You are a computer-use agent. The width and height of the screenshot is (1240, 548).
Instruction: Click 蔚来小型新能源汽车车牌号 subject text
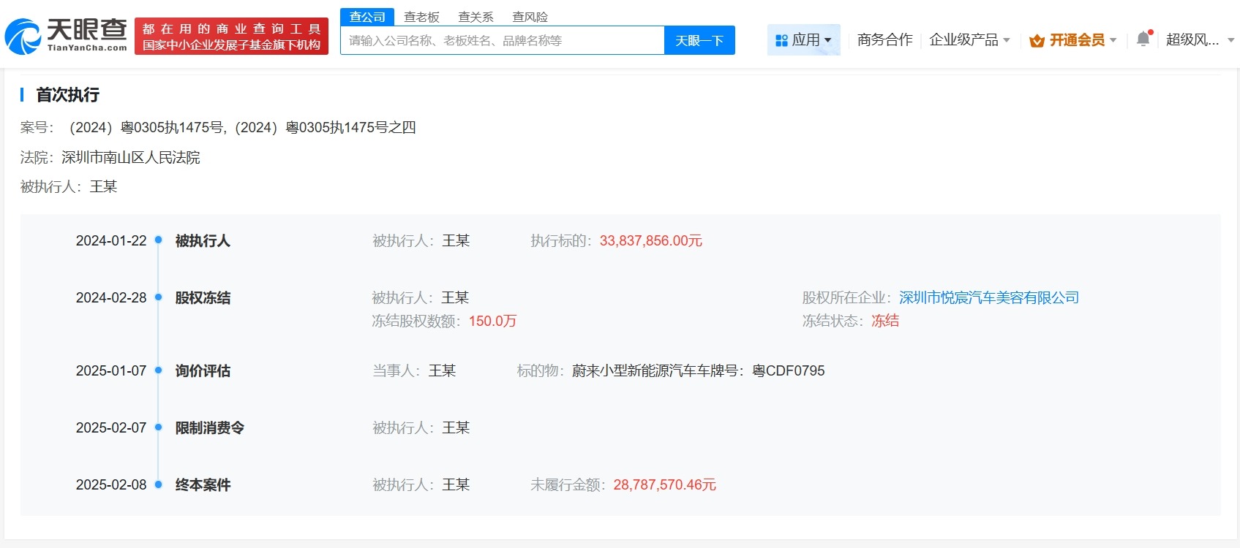point(657,370)
